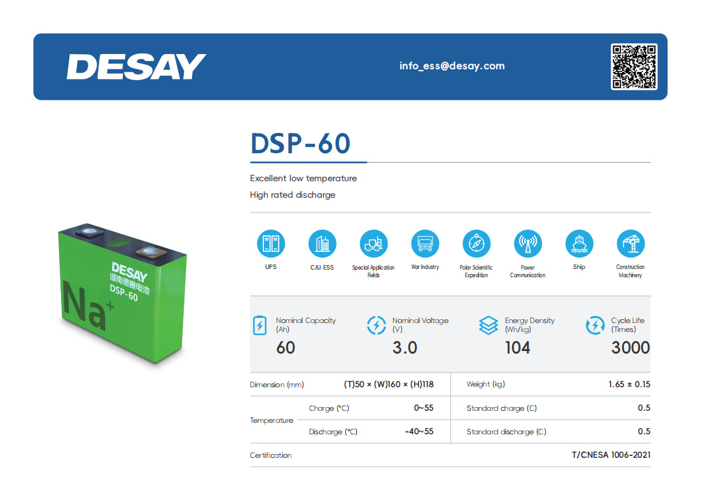This screenshot has height=496, width=701.
Task: Select the Construction Machinery crane icon
Action: 630,244
